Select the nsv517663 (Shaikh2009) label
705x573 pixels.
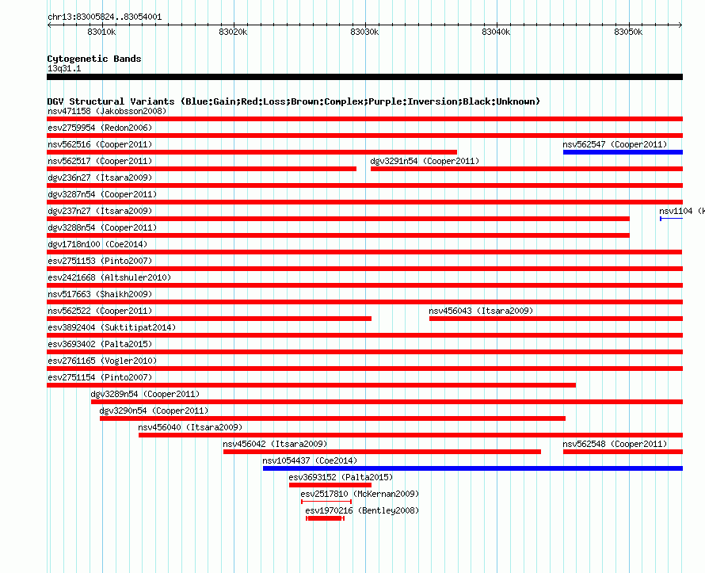[x=101, y=294]
